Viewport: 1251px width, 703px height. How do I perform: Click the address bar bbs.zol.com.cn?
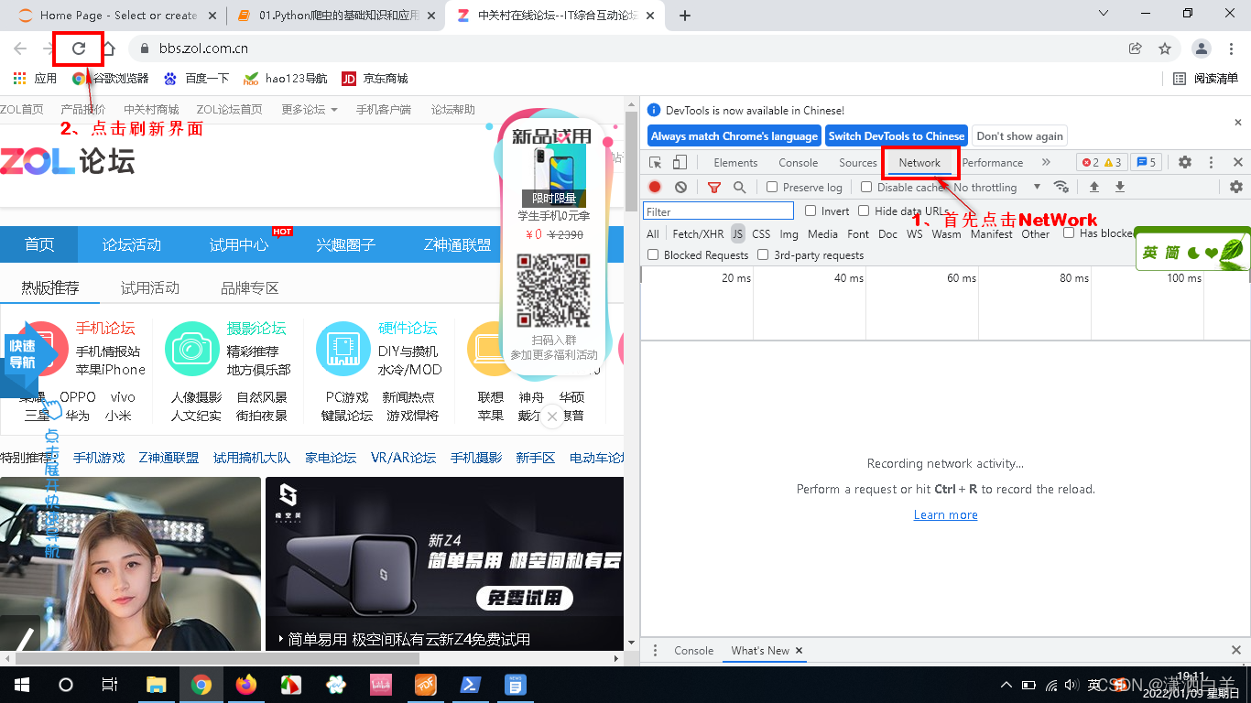(203, 49)
